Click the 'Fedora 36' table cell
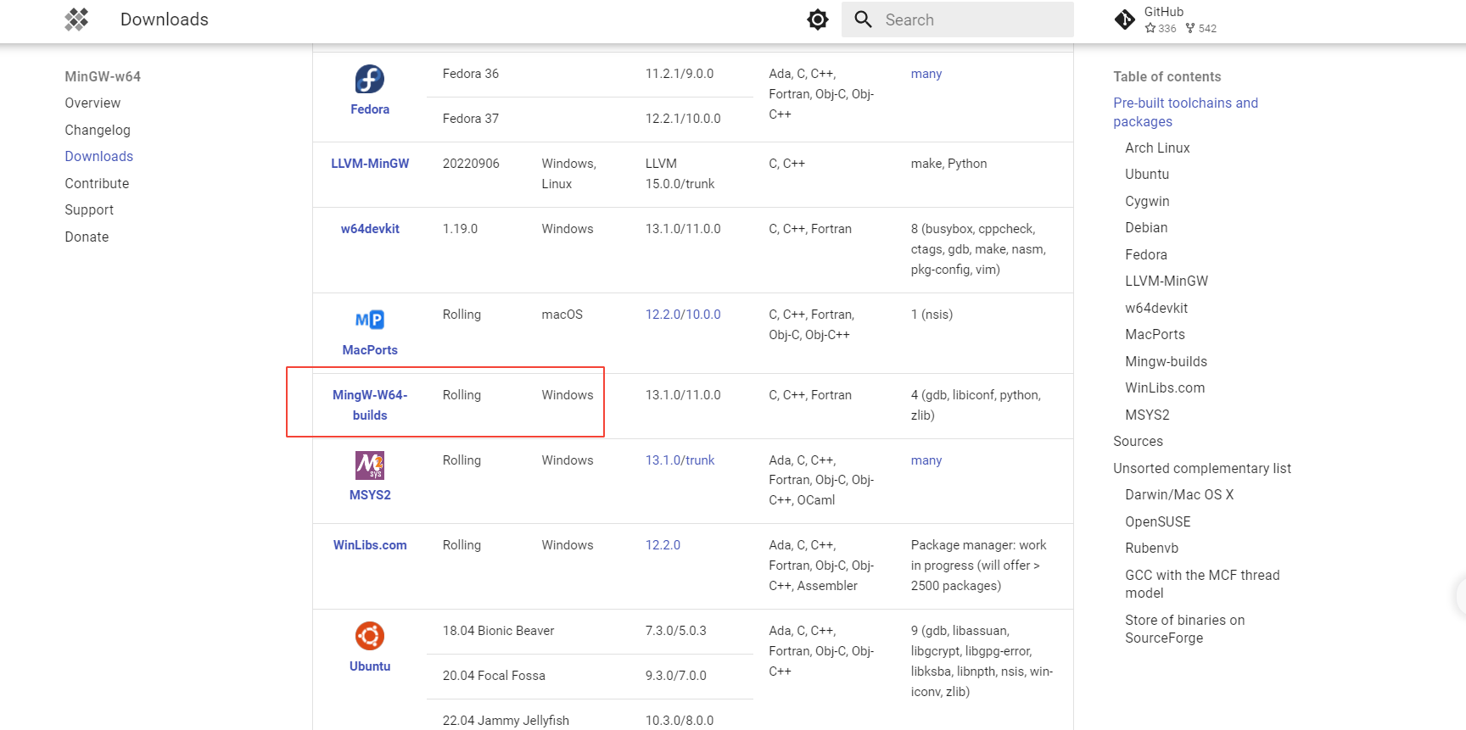The height and width of the screenshot is (730, 1466). [470, 74]
